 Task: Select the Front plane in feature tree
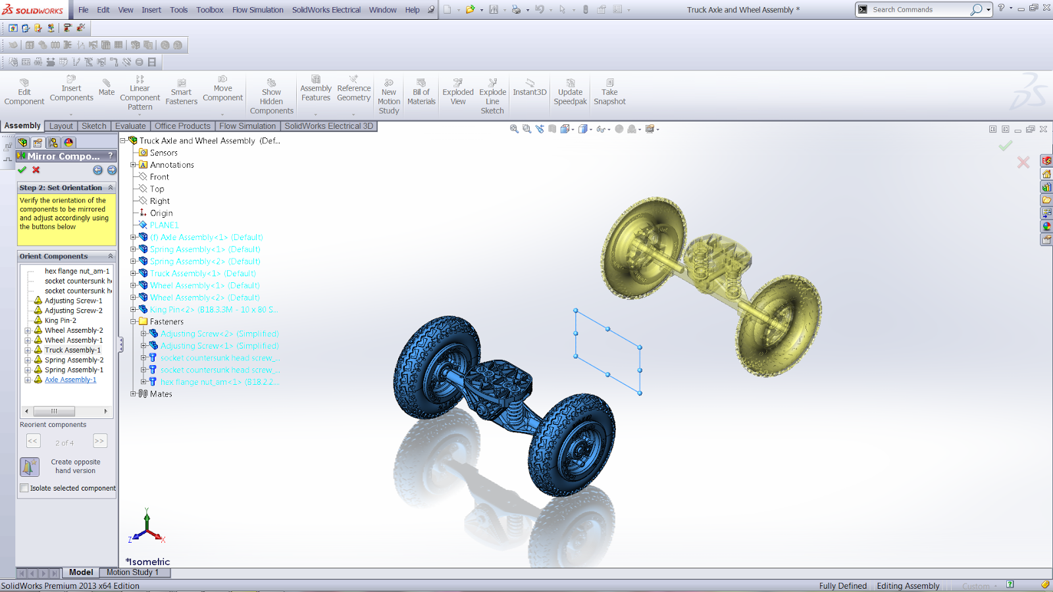(x=159, y=177)
